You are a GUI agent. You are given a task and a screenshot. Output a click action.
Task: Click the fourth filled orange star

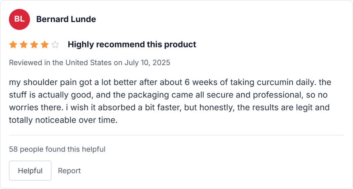click(x=44, y=45)
